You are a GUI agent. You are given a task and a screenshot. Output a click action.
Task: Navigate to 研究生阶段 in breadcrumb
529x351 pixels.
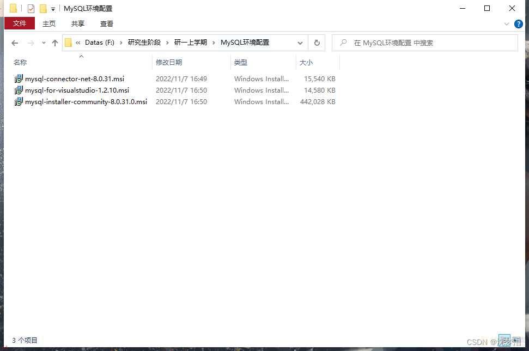pyautogui.click(x=144, y=43)
